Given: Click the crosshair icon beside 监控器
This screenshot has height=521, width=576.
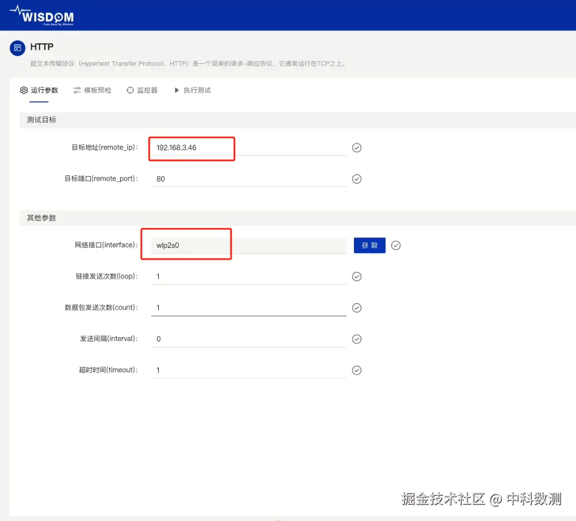Looking at the screenshot, I should 130,90.
